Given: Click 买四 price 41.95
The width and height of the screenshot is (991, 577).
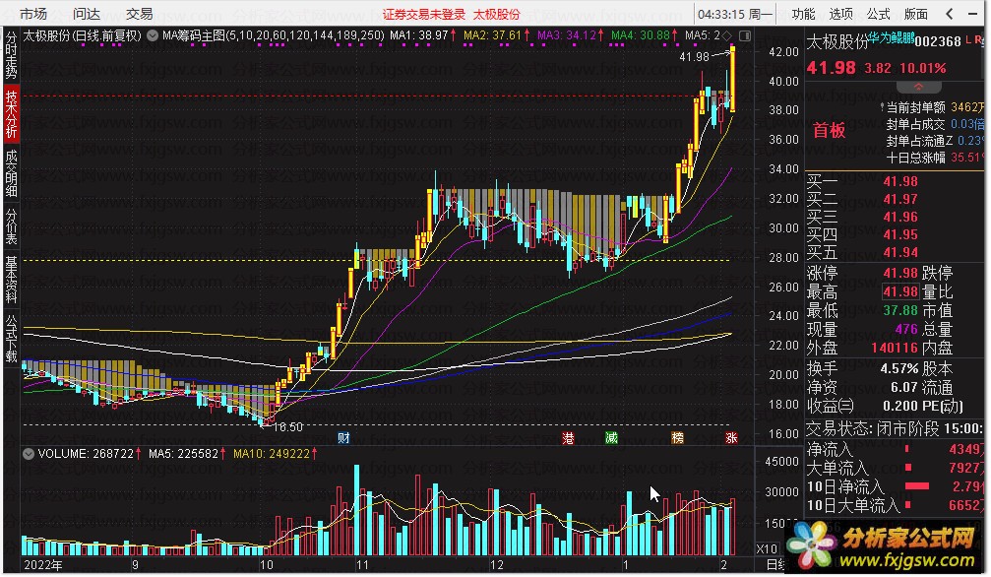Looking at the screenshot, I should click(900, 234).
